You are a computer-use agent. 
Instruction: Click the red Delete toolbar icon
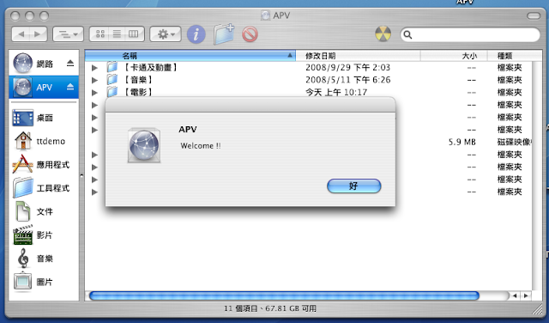click(250, 34)
